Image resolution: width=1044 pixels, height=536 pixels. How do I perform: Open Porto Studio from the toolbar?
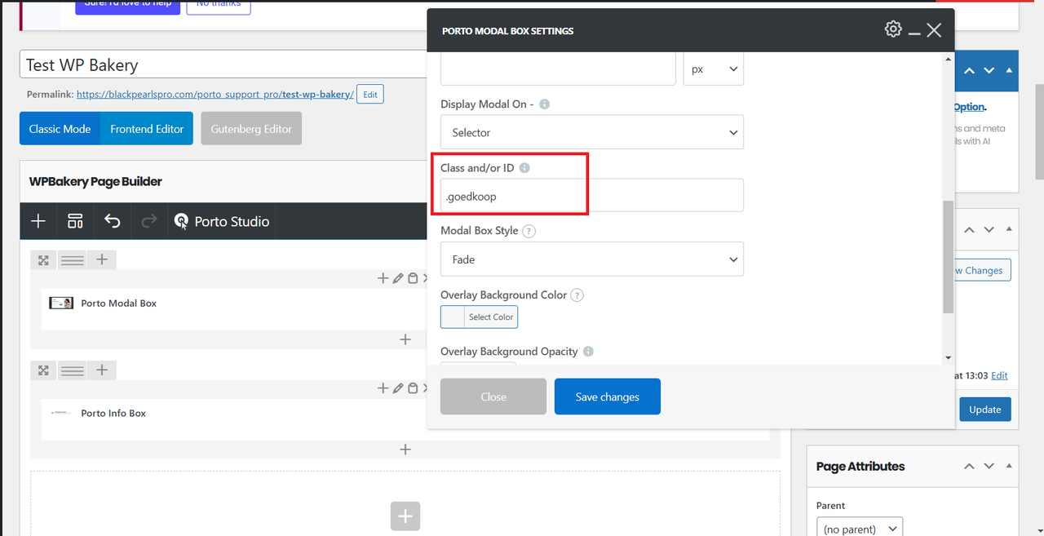(x=222, y=221)
